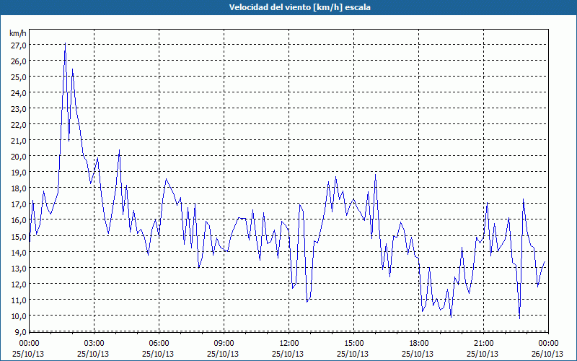Click the 11,0 y-axis label
The width and height of the screenshot is (577, 361).
coord(19,300)
